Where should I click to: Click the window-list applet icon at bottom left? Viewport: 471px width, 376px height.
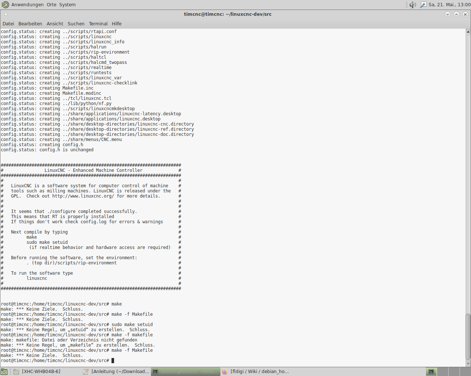point(4,371)
